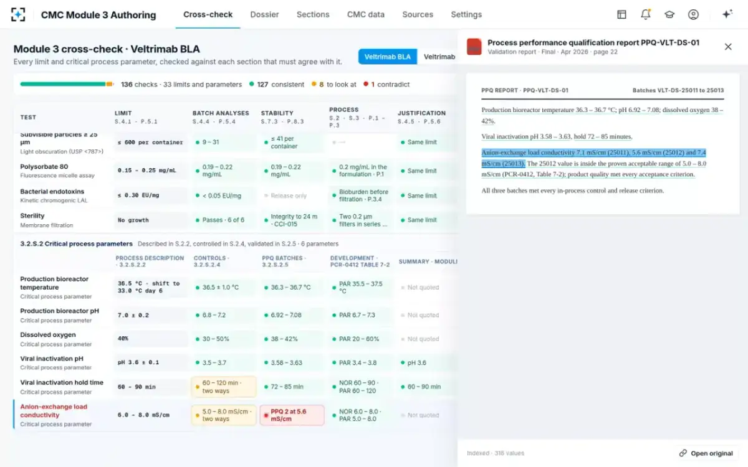Screen dimensions: 748x467
Task: Select the Polysorbate 80 row
Action: (235, 171)
